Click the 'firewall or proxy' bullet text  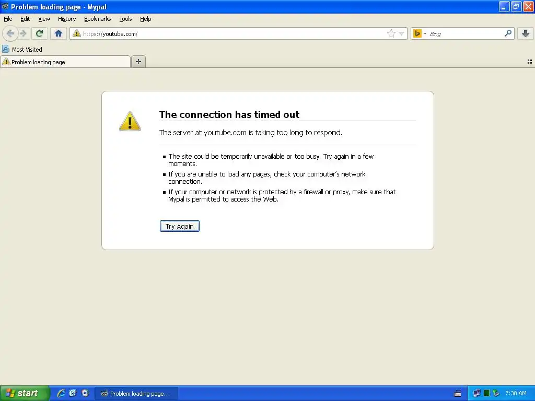click(282, 195)
